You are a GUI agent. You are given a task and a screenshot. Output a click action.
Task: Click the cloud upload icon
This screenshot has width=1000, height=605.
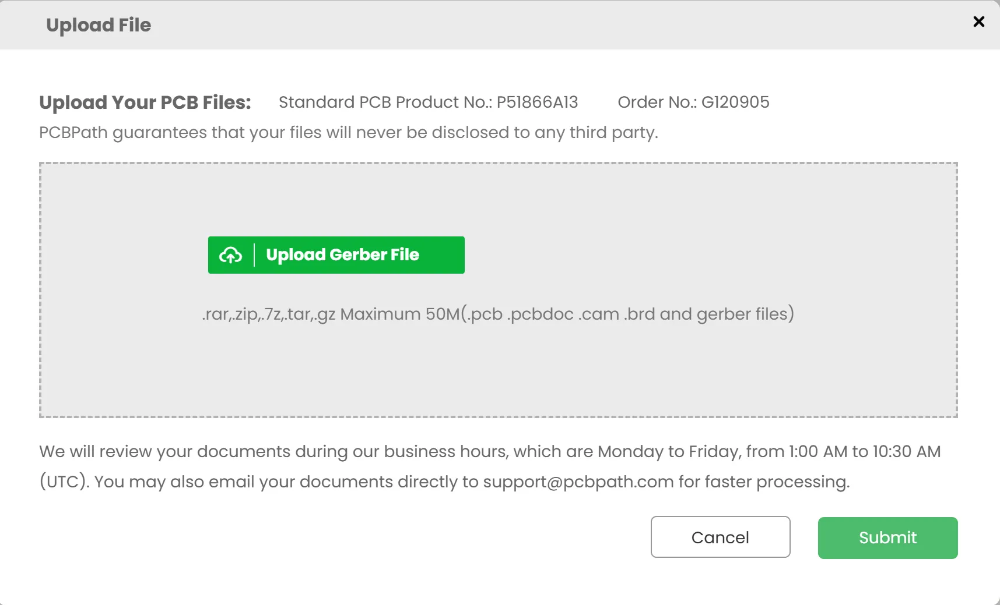click(230, 255)
